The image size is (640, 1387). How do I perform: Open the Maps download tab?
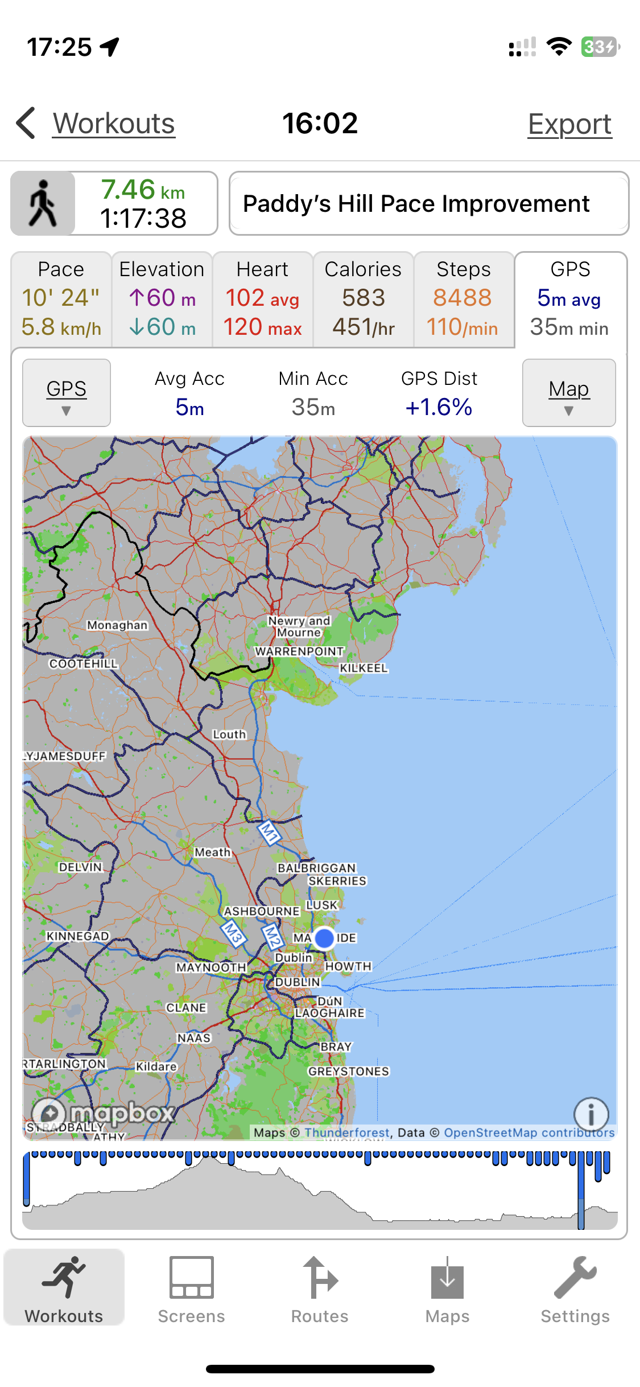(x=447, y=1289)
